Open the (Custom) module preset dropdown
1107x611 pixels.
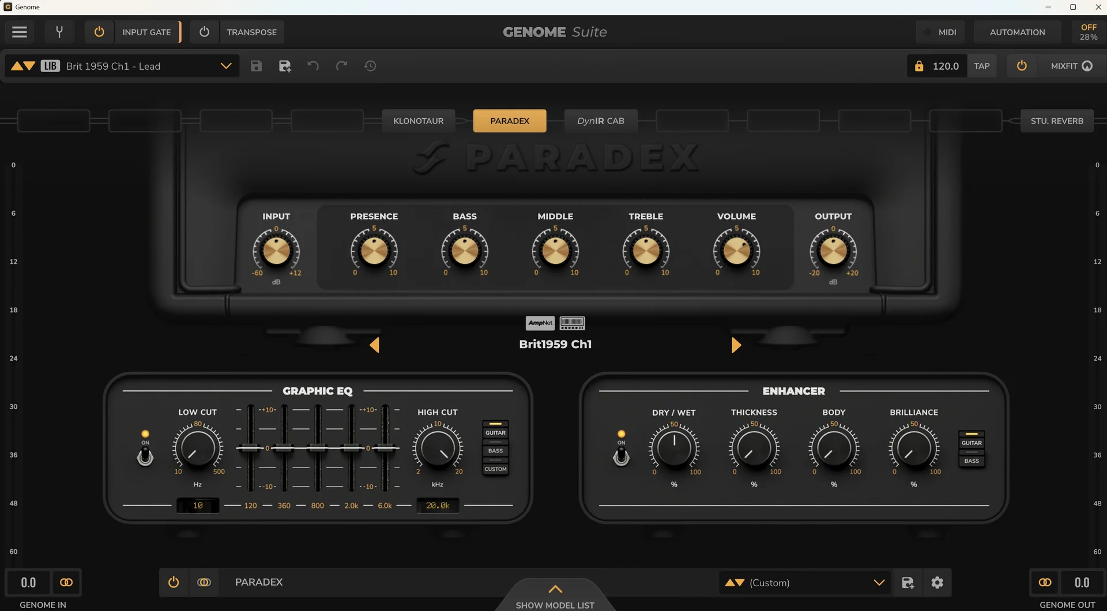tap(805, 583)
